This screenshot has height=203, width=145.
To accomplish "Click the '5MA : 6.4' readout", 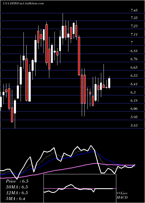I will tap(16, 198).
